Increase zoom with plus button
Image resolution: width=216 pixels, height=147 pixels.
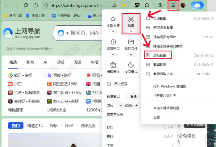[136, 106]
